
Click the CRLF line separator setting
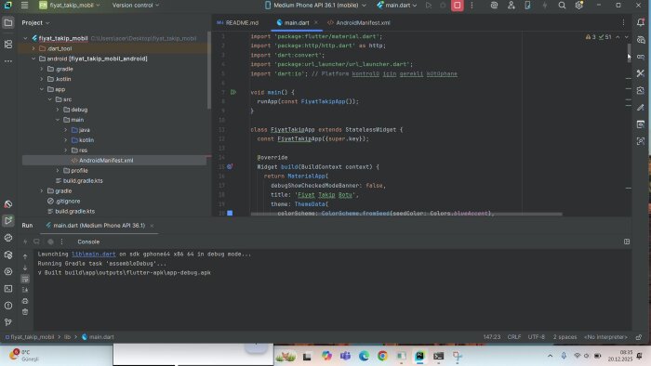coord(514,337)
